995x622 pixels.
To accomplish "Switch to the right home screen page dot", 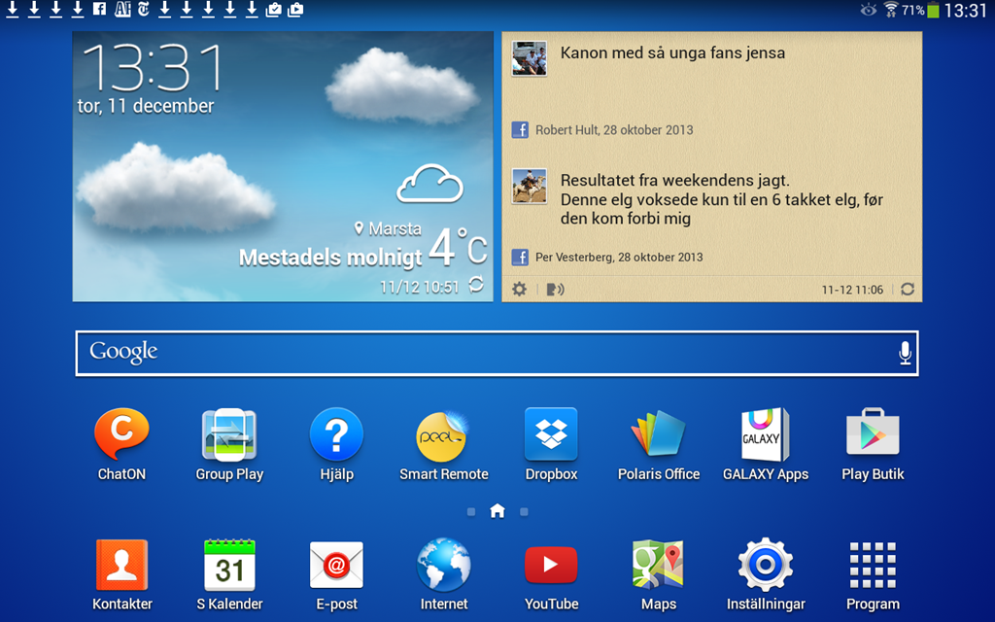I will click(x=524, y=511).
